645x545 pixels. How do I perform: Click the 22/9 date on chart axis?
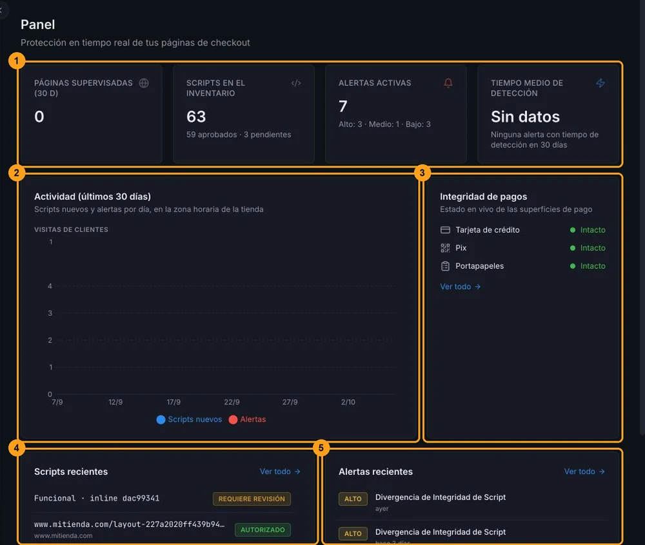click(x=232, y=402)
